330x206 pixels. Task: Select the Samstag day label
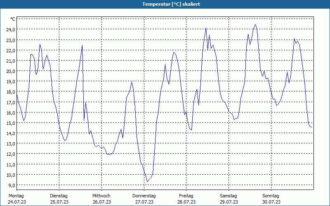click(229, 196)
